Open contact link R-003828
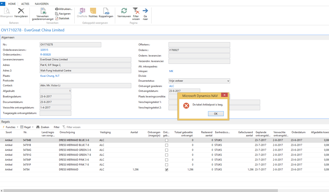The width and height of the screenshot is (329, 192). click(x=45, y=55)
